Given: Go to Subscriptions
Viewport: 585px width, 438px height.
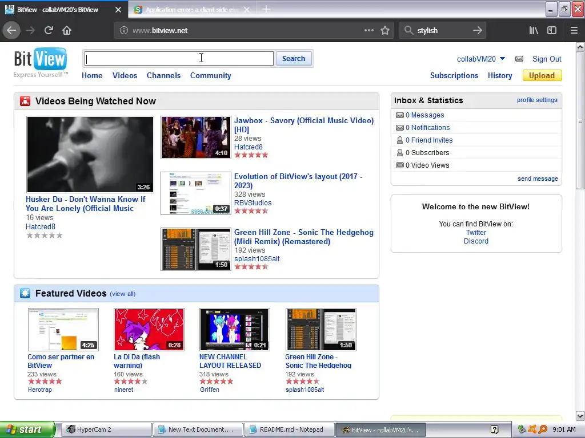Looking at the screenshot, I should [454, 75].
